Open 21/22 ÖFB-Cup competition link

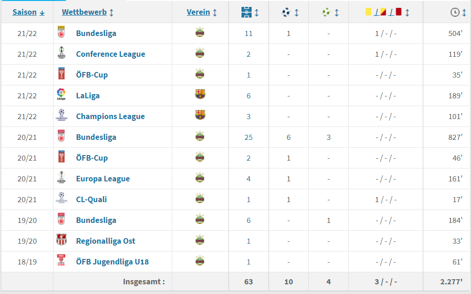click(x=92, y=75)
